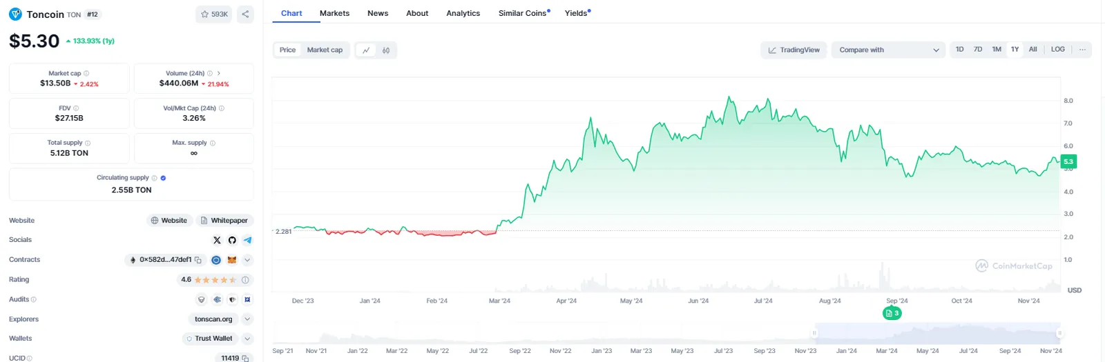The width and height of the screenshot is (1105, 362).
Task: Click the 0x582d...47def1 contract address chip
Action: (x=164, y=260)
